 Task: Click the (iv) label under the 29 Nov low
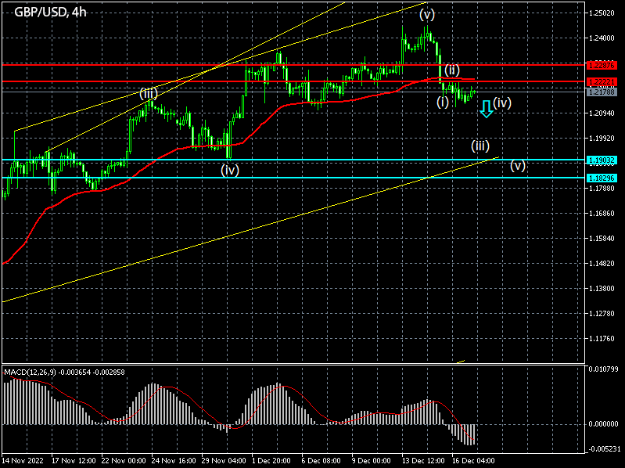230,171
